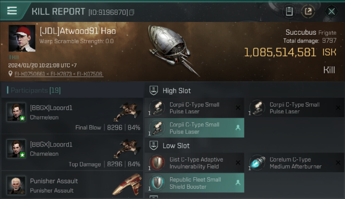345x199 pixels.
Task: Click Looord1 Top Damage portrait
Action: point(16,149)
